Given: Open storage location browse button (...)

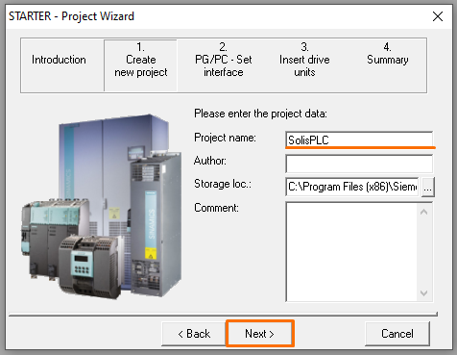Looking at the screenshot, I should pyautogui.click(x=428, y=187).
